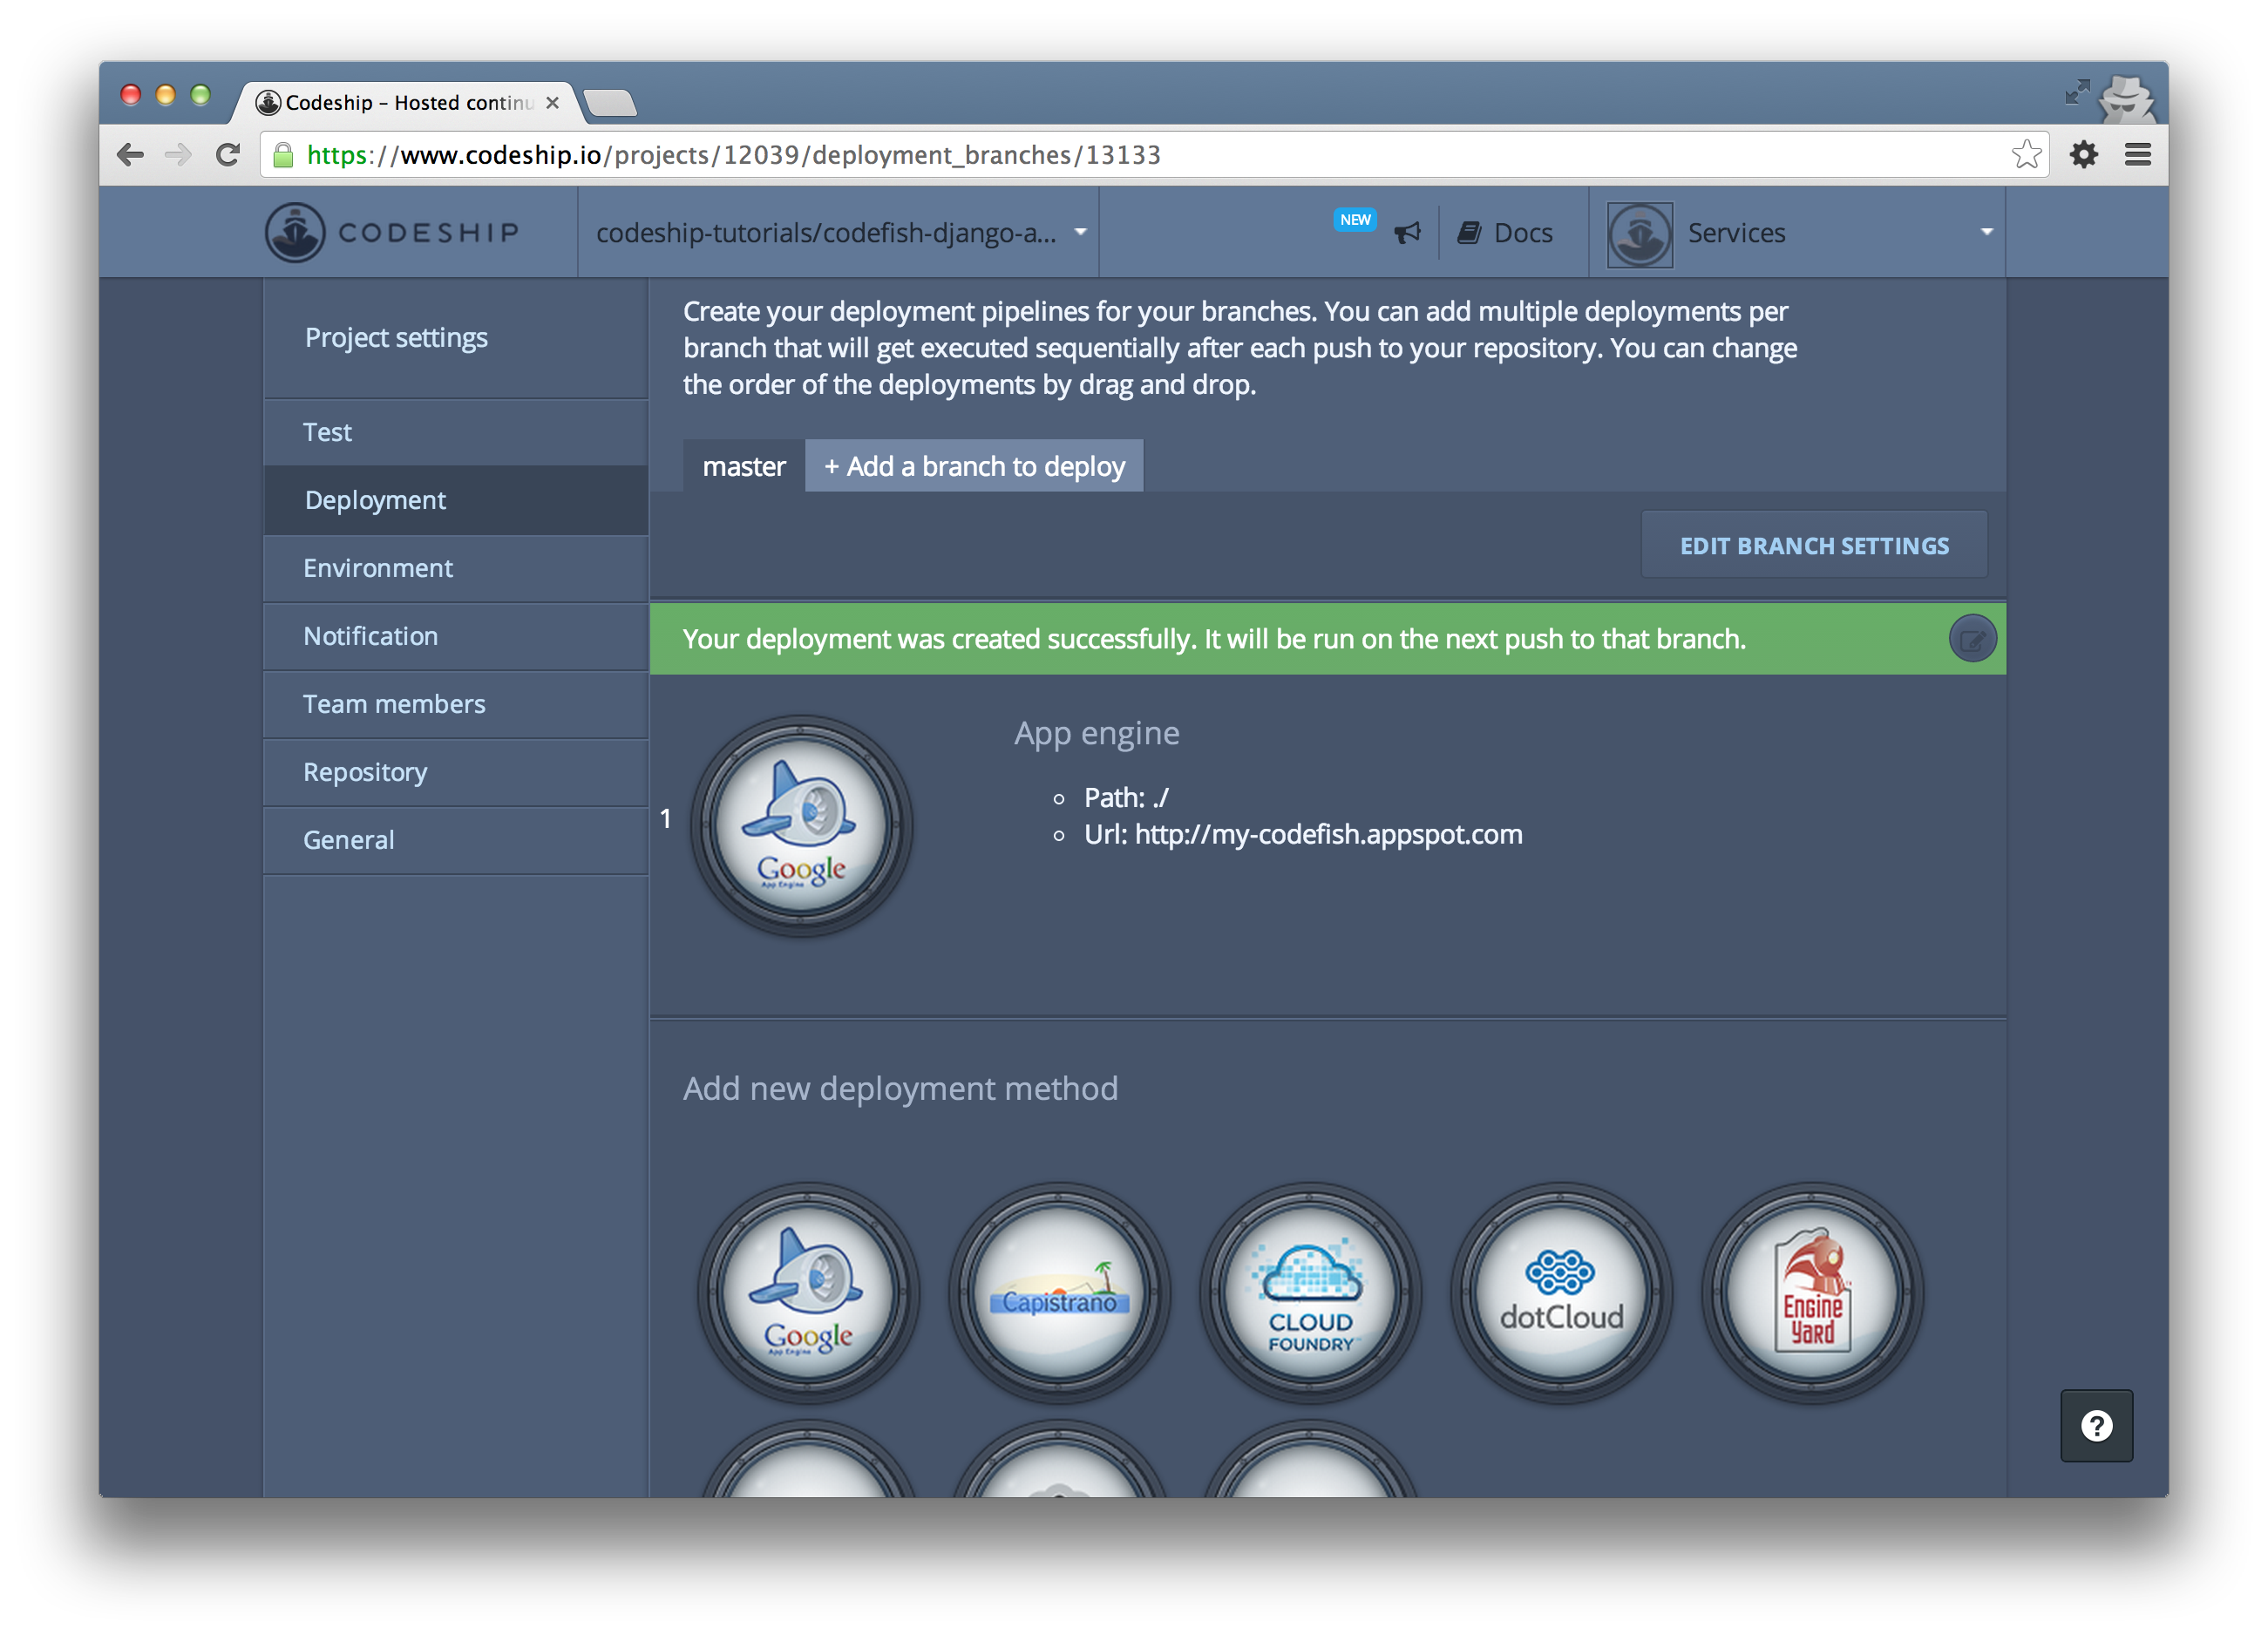Viewport: 2268px width, 1635px height.
Task: Choose the dotCloud deployment icon
Action: click(x=1561, y=1292)
